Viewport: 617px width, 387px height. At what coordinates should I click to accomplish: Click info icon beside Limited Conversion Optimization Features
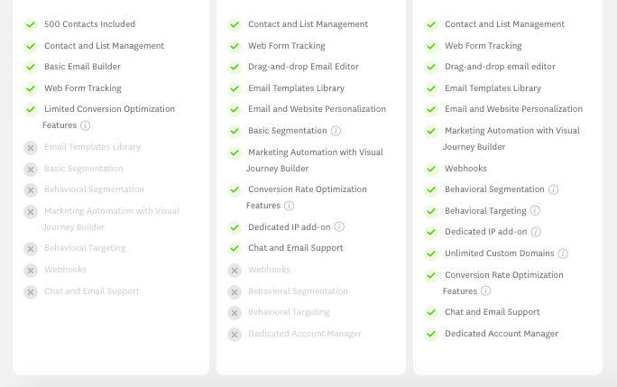pos(85,125)
